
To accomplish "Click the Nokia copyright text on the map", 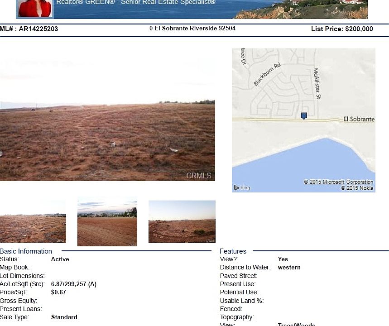I will click(357, 188).
